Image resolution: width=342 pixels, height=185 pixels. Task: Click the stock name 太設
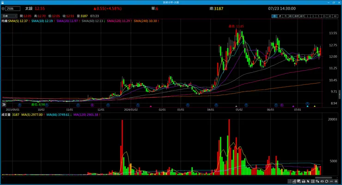29,9
